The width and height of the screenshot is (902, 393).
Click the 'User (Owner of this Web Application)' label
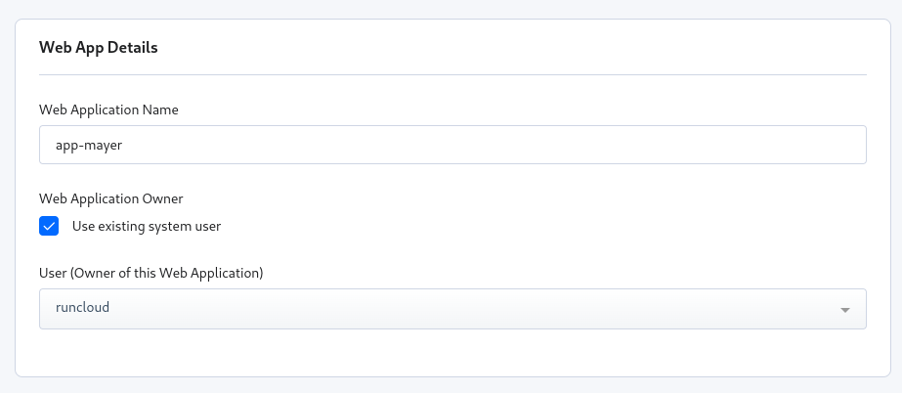tap(151, 273)
